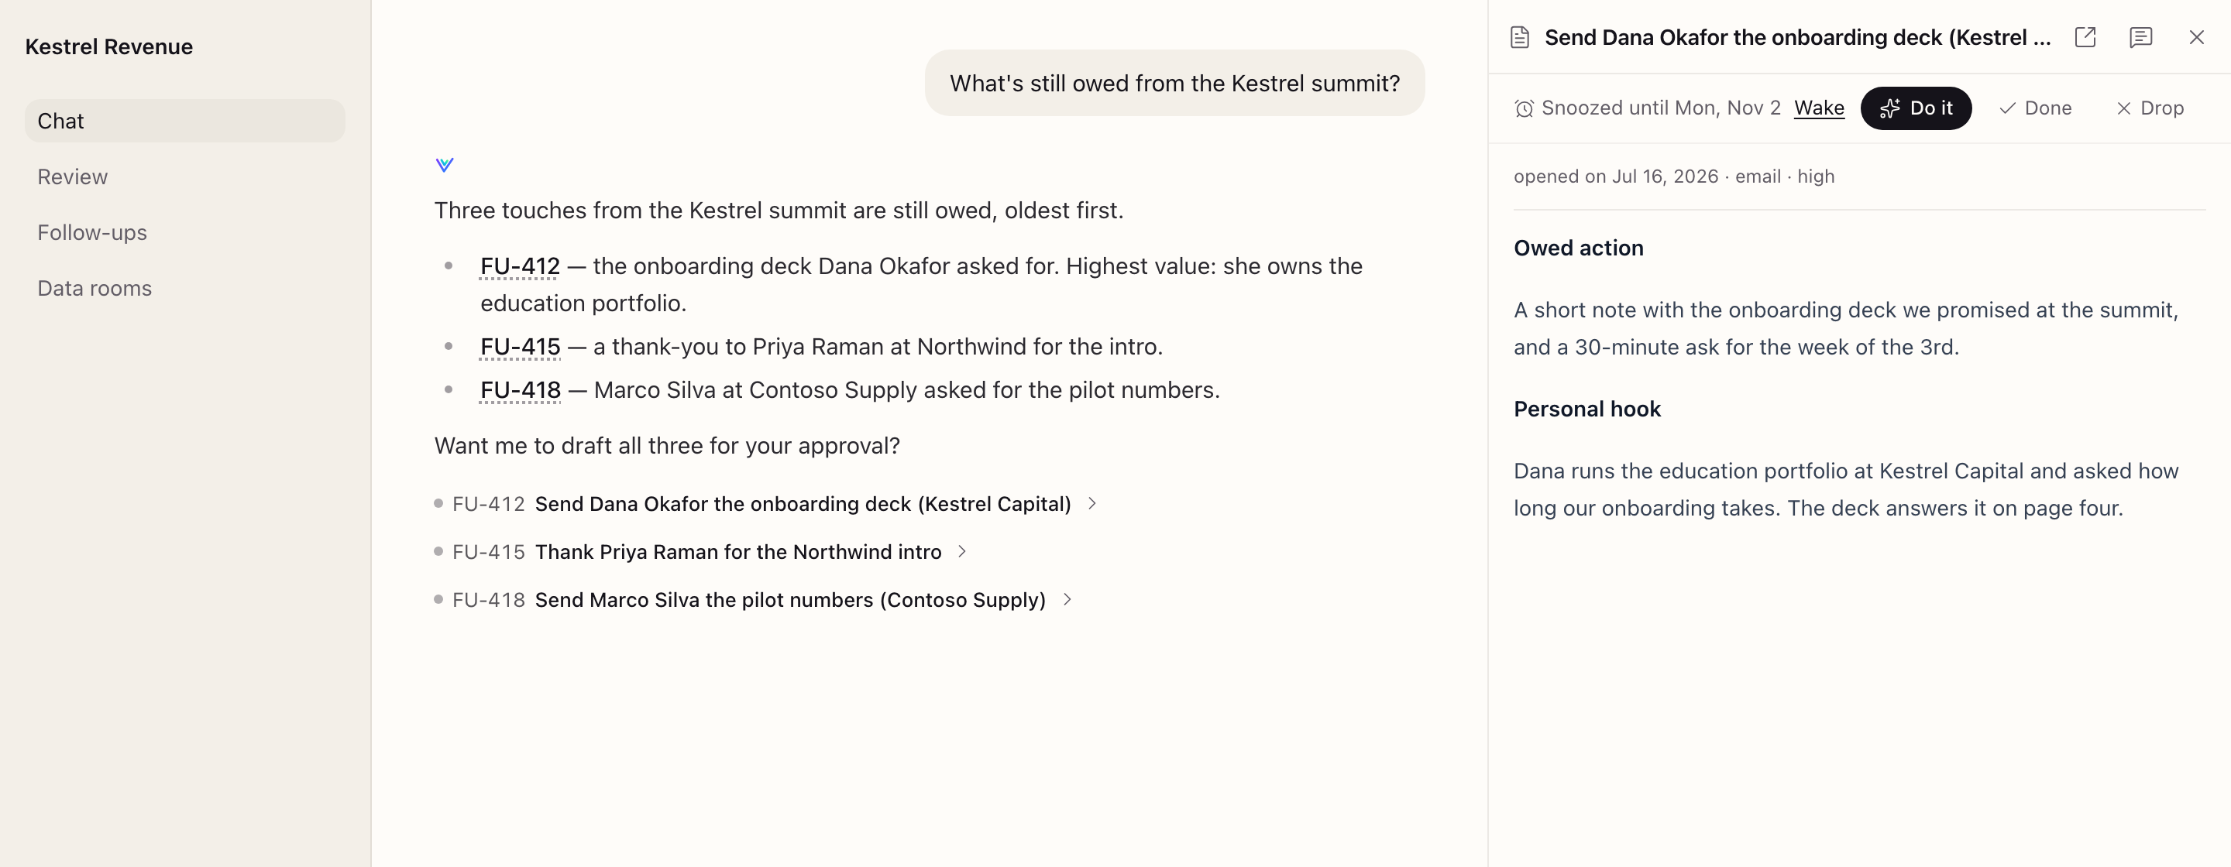The image size is (2231, 867).
Task: Open the comments icon in panel header
Action: (x=2140, y=37)
